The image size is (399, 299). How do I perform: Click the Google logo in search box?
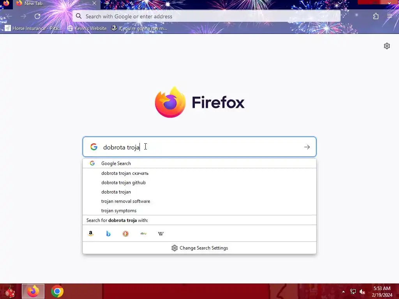94,147
